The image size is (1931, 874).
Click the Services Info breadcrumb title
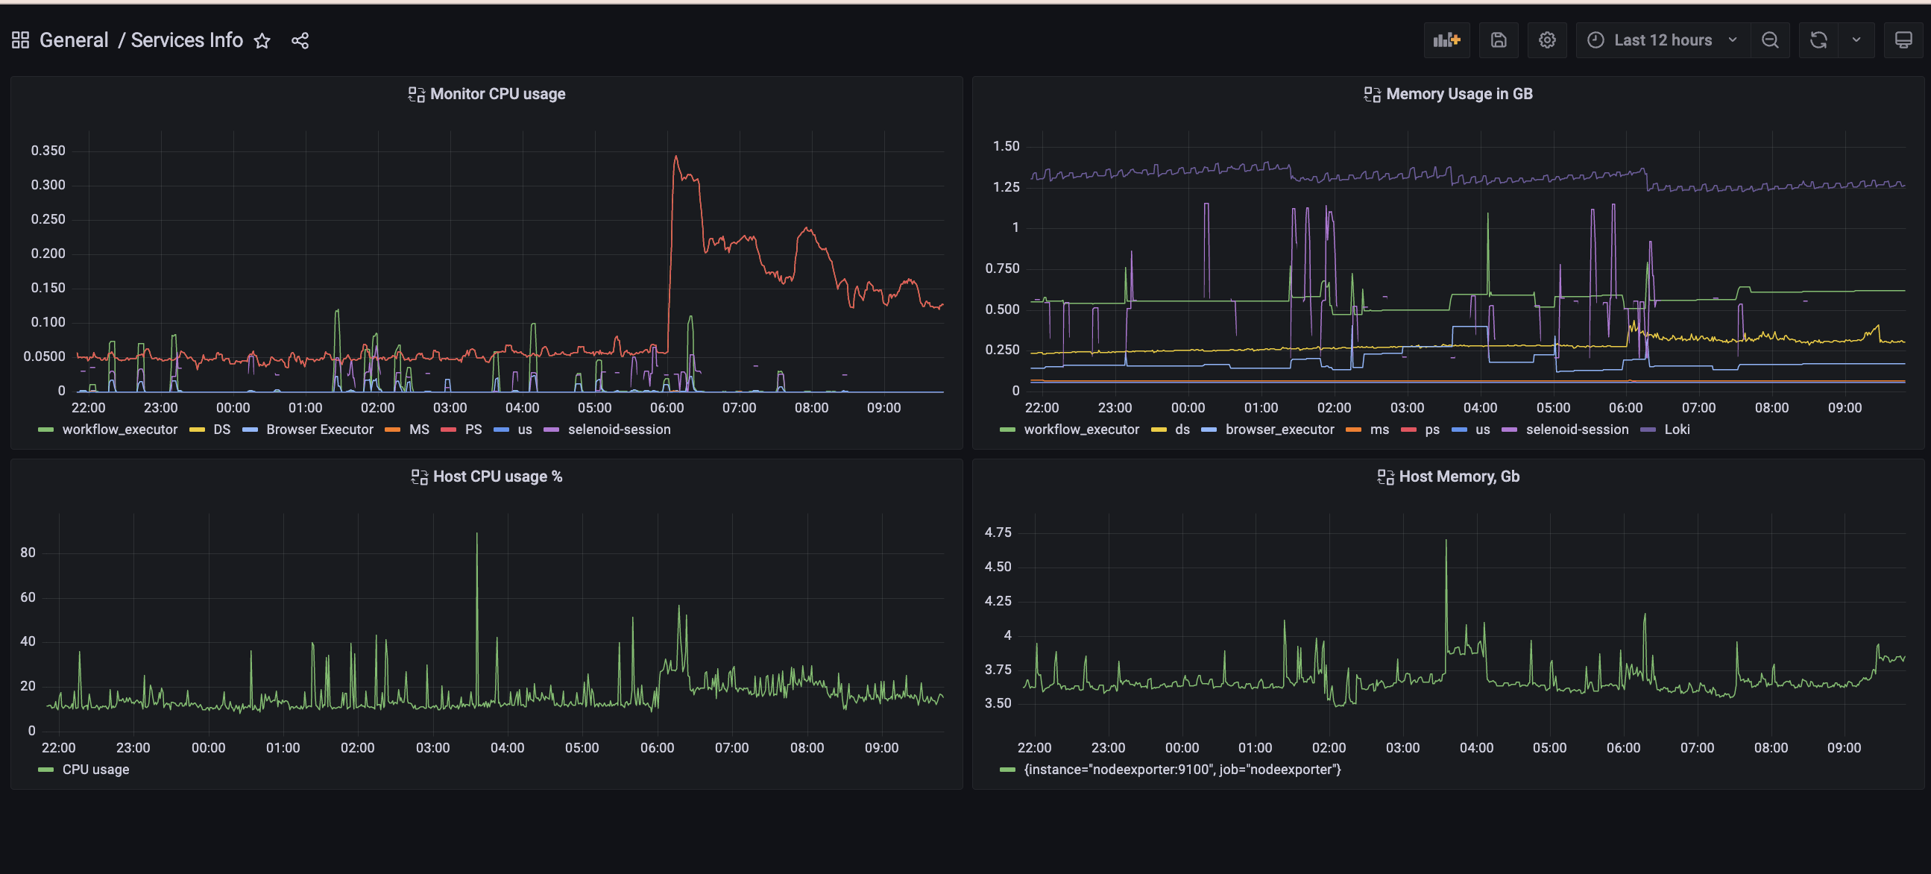(186, 40)
